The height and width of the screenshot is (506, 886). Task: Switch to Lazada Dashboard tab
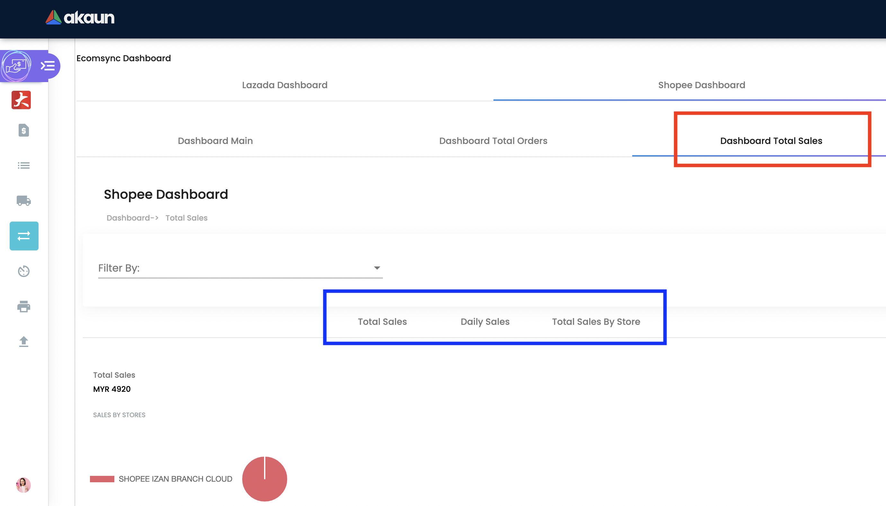coord(284,85)
